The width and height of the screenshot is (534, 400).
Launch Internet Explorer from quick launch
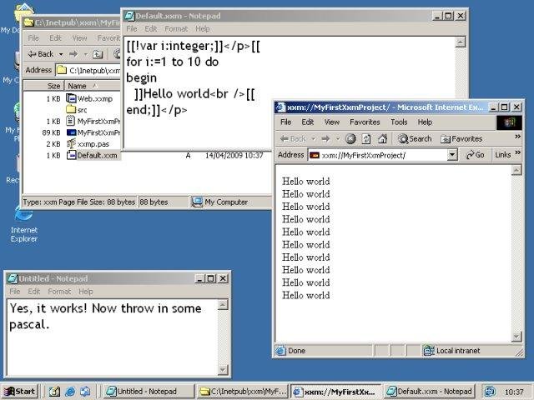click(x=70, y=392)
